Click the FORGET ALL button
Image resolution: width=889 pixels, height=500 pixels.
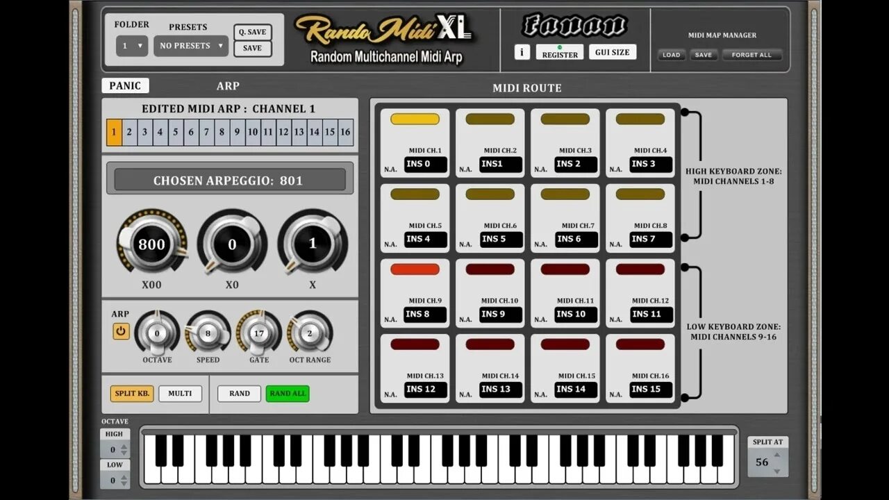pos(751,55)
